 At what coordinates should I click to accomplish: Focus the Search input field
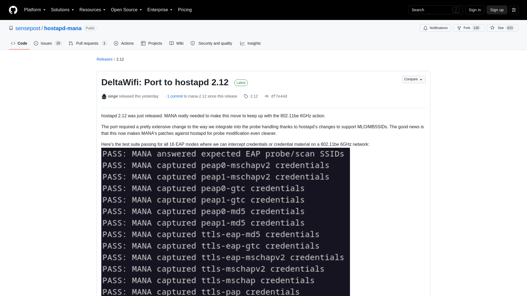click(435, 10)
